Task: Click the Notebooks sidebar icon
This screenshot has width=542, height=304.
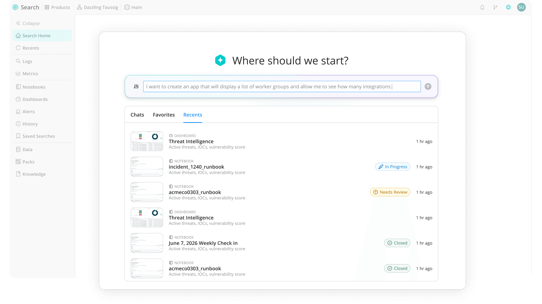Action: (x=18, y=87)
